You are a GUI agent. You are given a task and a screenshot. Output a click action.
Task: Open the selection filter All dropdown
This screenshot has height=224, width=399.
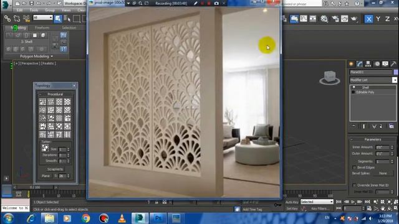click(x=43, y=17)
